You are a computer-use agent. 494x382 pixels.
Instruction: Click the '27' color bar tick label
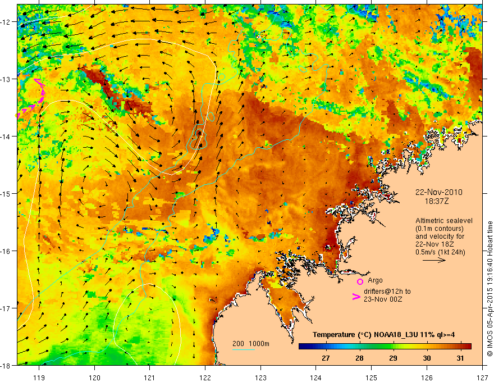pos(326,358)
